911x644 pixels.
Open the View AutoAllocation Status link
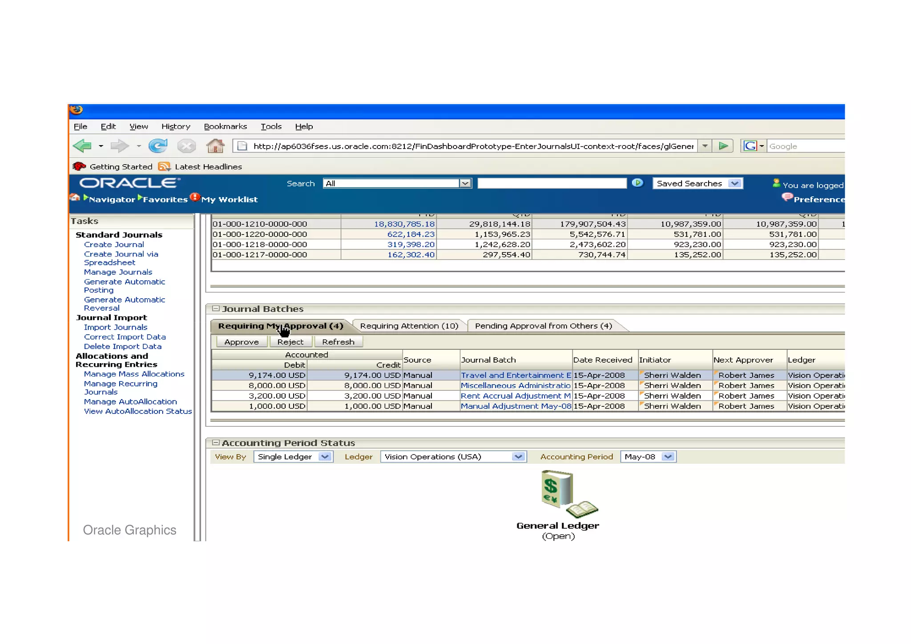[138, 411]
